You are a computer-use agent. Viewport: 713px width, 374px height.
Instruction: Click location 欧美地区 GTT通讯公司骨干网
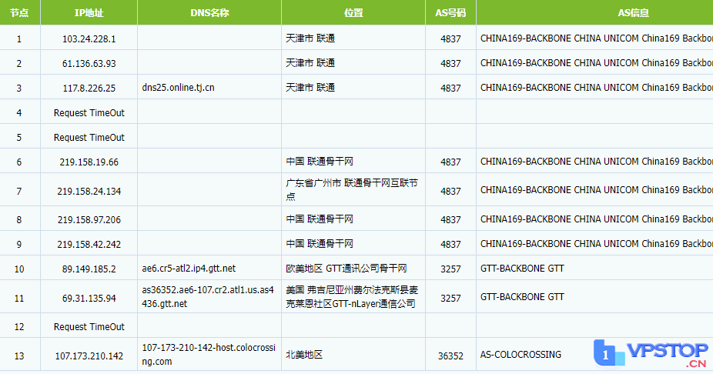click(x=346, y=269)
